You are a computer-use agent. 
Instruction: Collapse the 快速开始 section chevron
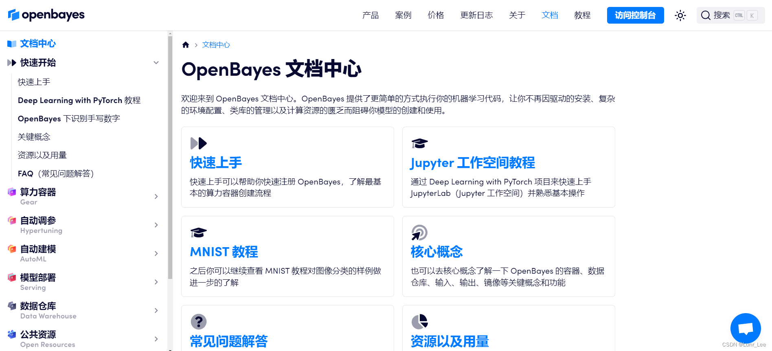point(156,63)
